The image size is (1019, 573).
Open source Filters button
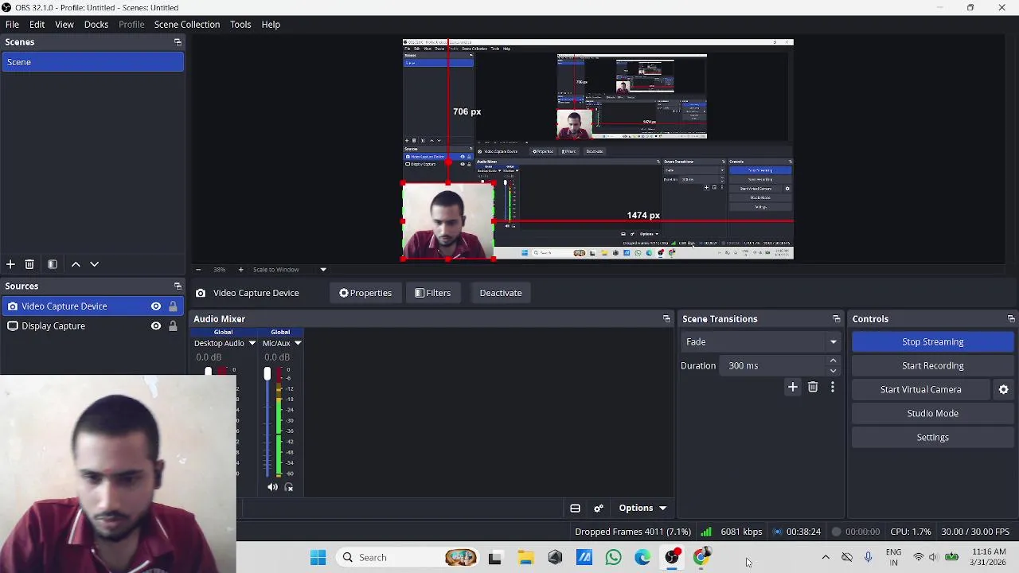point(433,293)
